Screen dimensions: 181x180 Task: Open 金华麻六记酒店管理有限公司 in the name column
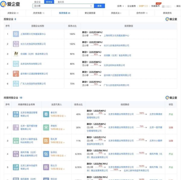tap(34, 74)
